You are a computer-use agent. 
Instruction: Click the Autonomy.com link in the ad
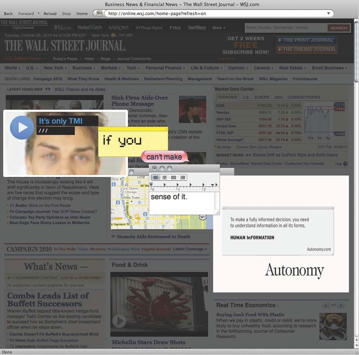point(319,249)
